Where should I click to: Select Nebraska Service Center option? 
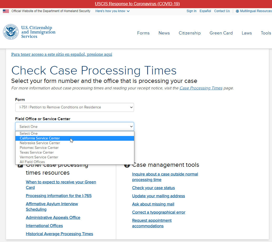[x=75, y=143]
